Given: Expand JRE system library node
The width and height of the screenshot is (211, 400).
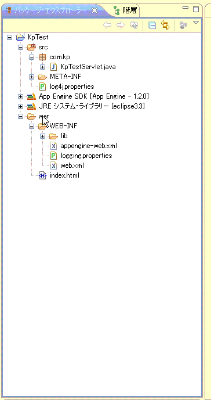Looking at the screenshot, I should pyautogui.click(x=21, y=106).
